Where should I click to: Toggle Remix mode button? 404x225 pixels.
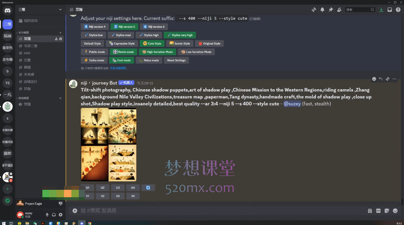(123, 52)
